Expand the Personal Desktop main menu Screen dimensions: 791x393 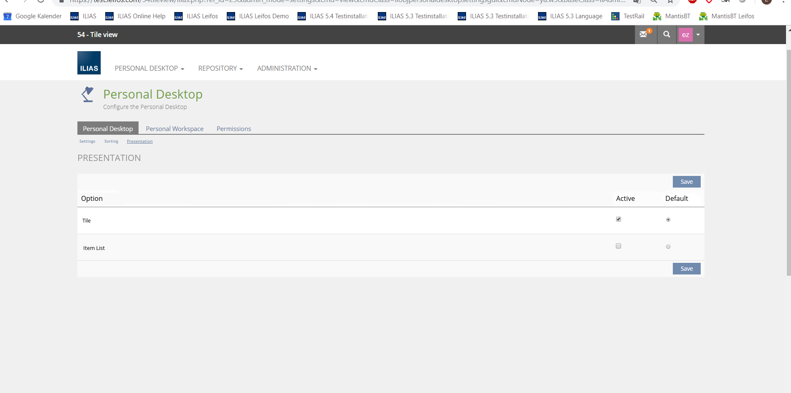point(149,68)
